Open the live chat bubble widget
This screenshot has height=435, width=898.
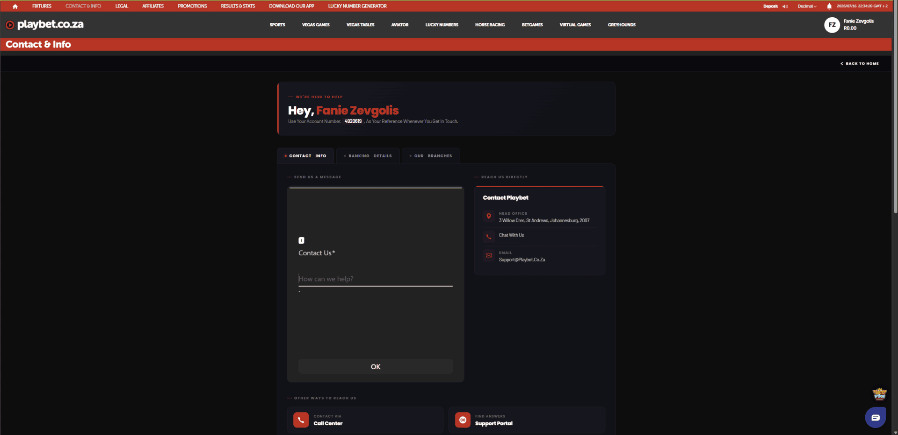(876, 417)
